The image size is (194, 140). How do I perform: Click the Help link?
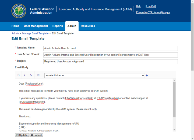[139, 6]
